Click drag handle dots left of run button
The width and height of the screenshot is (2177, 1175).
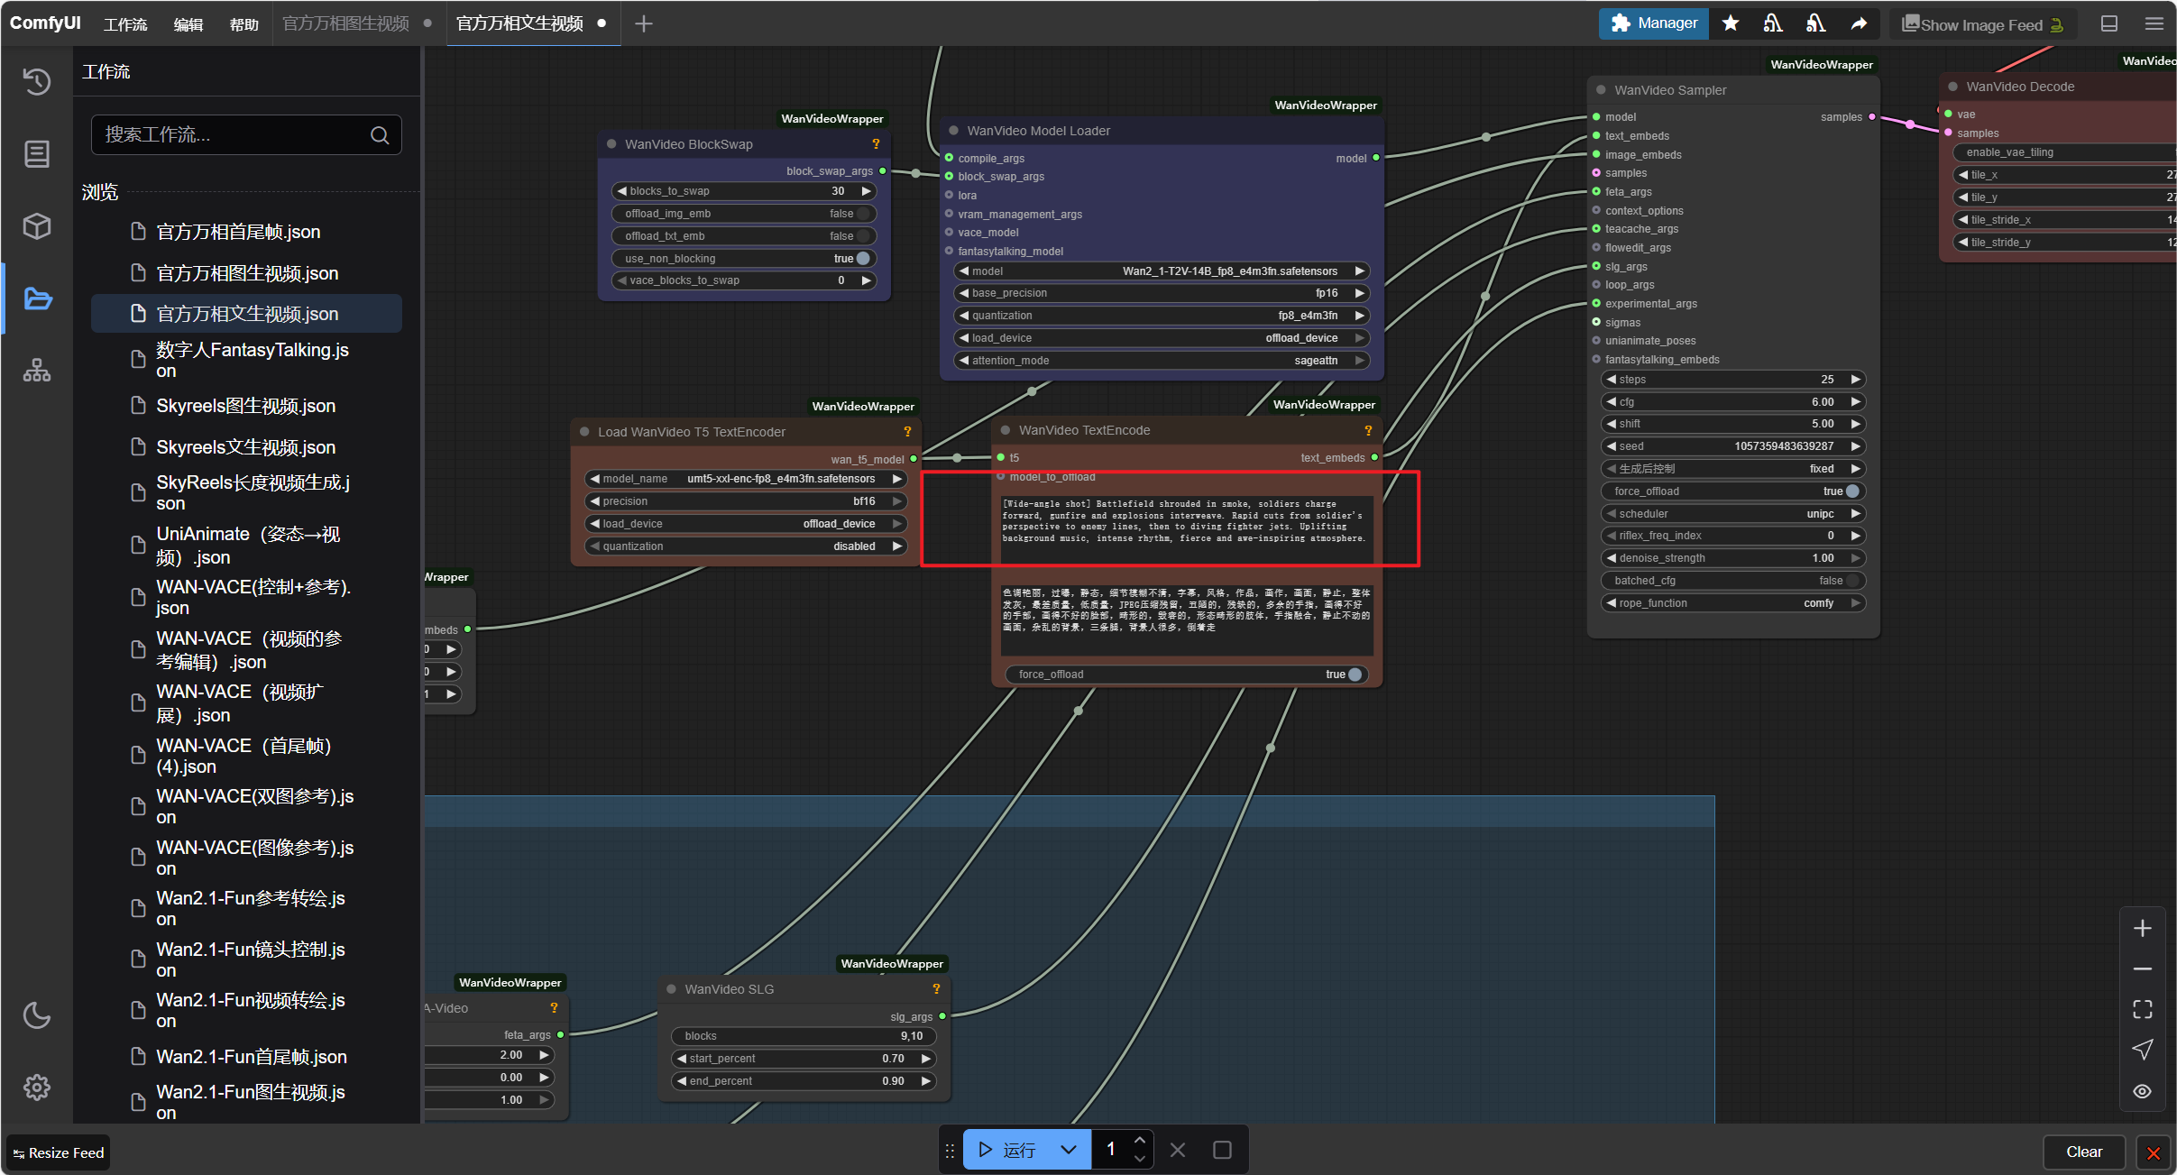click(950, 1150)
